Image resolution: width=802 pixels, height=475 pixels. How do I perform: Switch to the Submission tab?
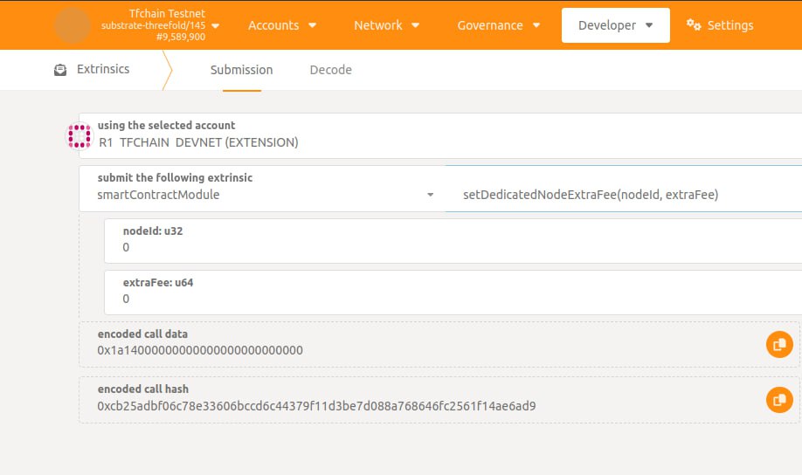(x=241, y=70)
